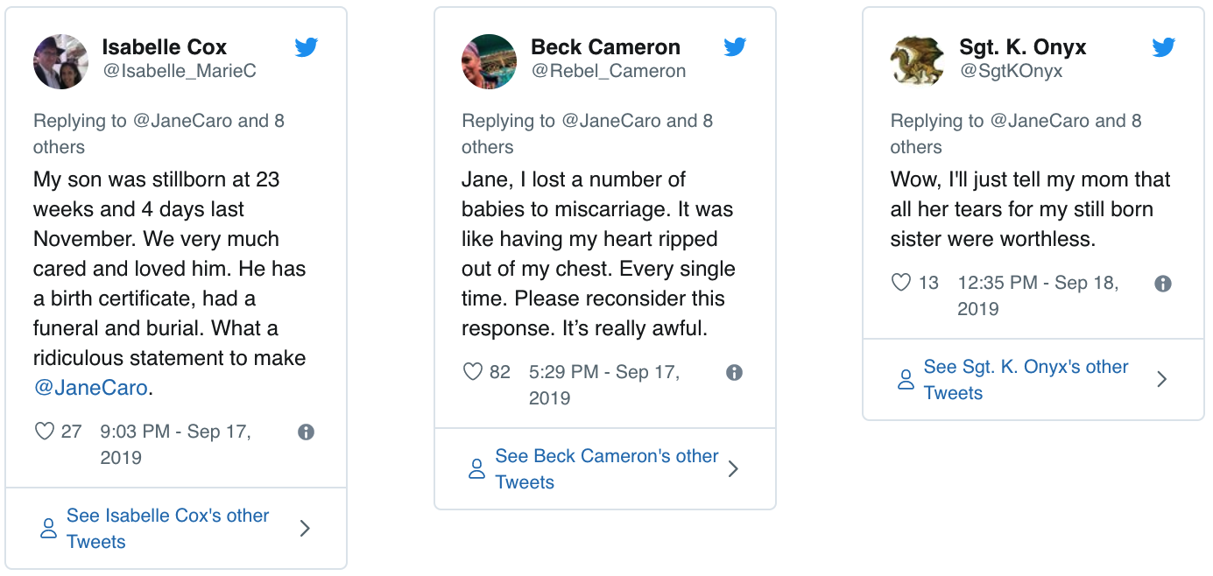Open Beck Cameron's profile avatar
Viewport: 1213px width, 576px height.
489,61
